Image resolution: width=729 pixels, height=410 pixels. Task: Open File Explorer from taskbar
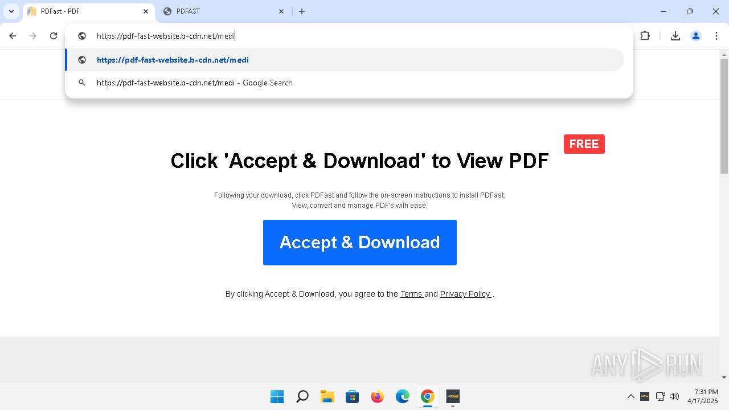click(327, 396)
